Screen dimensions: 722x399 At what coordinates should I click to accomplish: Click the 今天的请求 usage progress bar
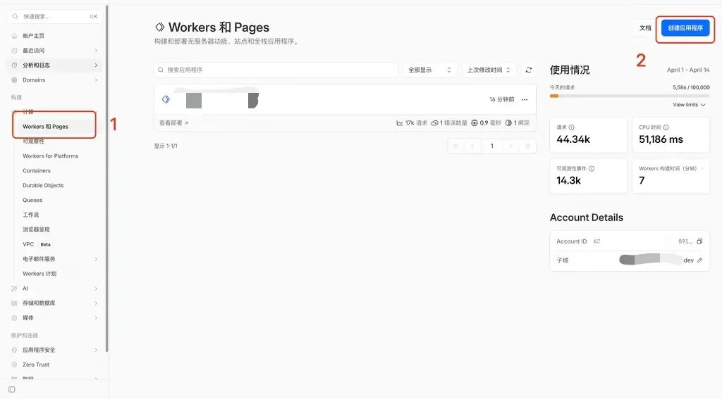630,96
